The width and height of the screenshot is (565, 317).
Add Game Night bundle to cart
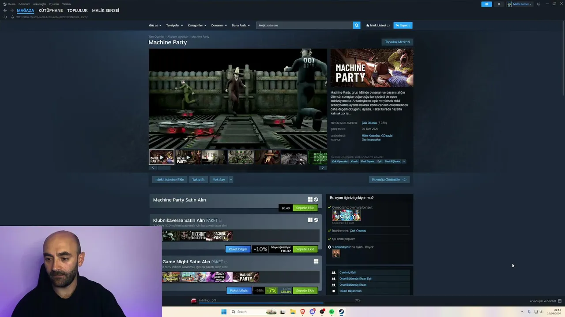(305, 291)
